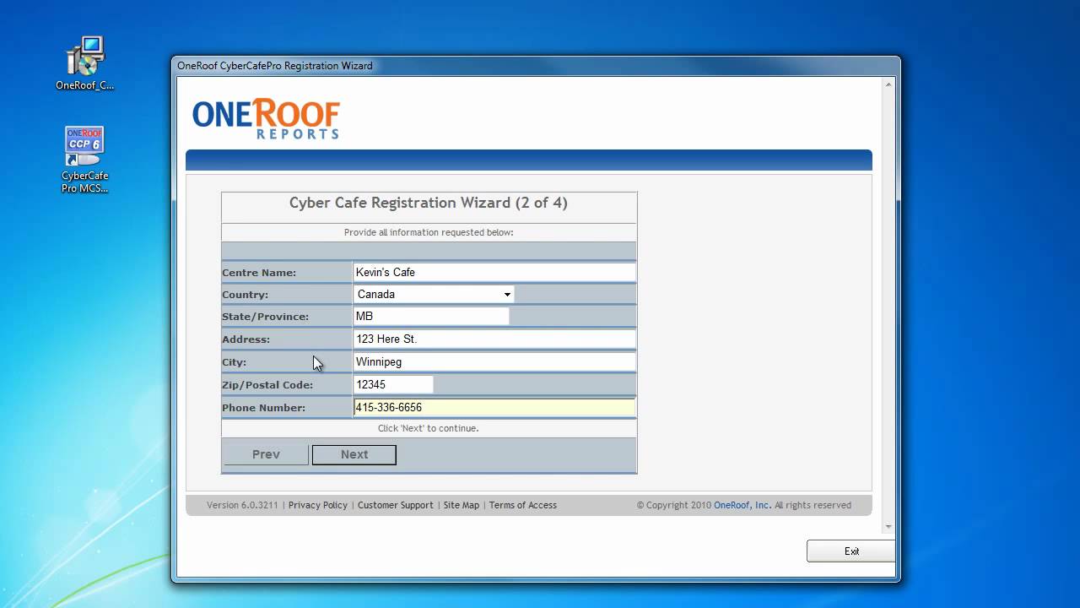Click the Address field with 123 Here St.
The image size is (1080, 608).
pos(494,339)
